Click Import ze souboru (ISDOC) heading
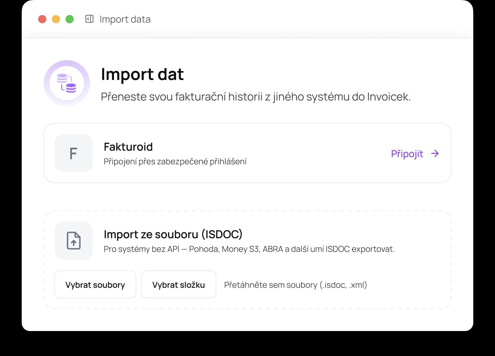Screen dimensions: 495x356 (173, 234)
